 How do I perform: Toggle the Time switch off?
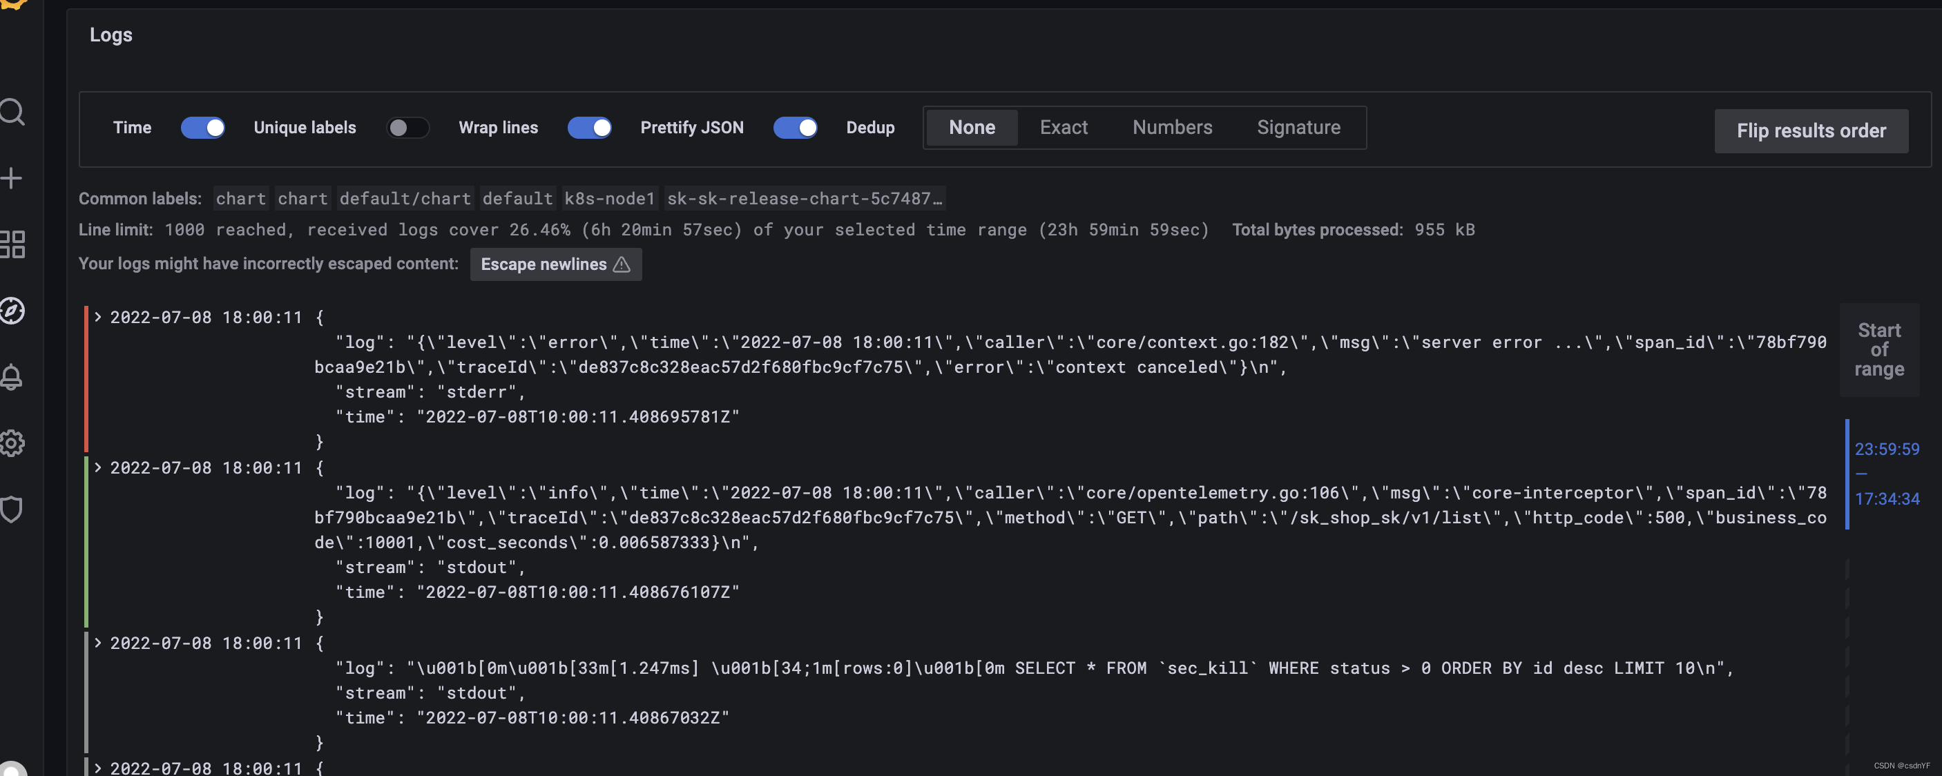tap(202, 128)
